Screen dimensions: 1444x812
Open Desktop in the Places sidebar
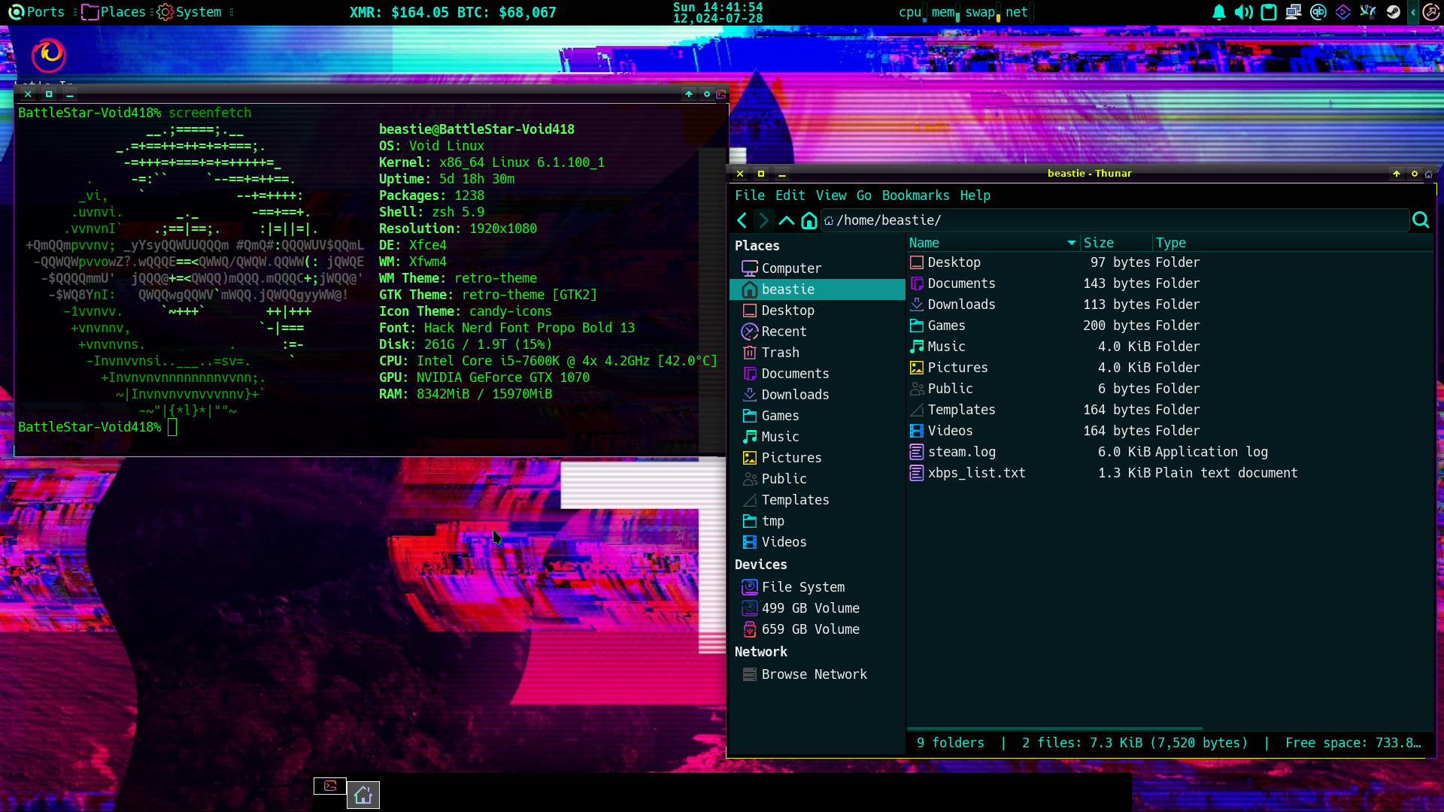pyautogui.click(x=818, y=311)
